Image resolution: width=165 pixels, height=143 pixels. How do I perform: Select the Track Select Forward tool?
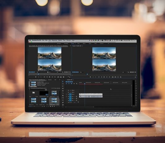tap(63, 84)
